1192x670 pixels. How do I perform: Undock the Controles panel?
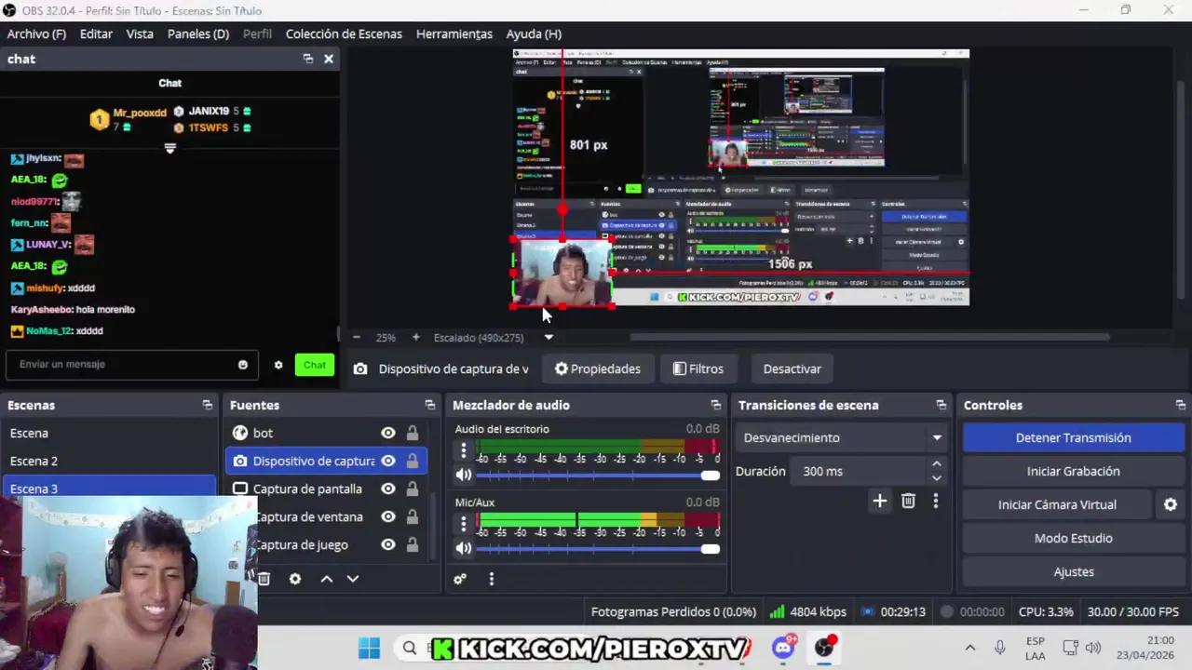(x=1180, y=405)
